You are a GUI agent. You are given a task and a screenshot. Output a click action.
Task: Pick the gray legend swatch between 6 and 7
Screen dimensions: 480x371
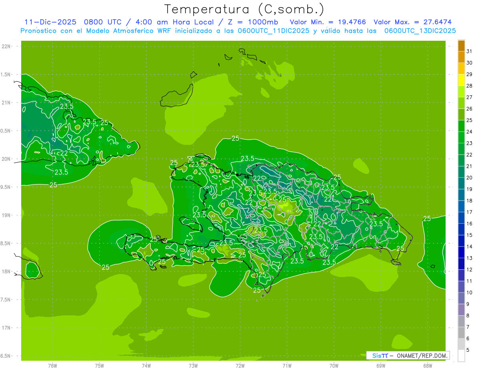[x=461, y=333]
